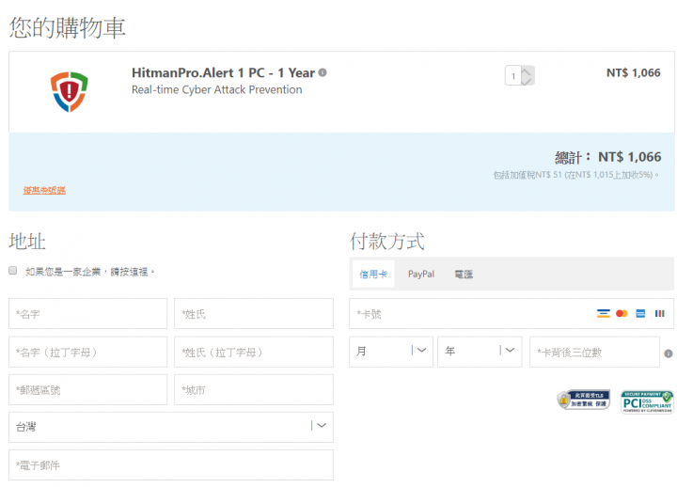Focus the 卡背後三位數 CVV field
Image resolution: width=677 pixels, height=487 pixels.
click(594, 352)
